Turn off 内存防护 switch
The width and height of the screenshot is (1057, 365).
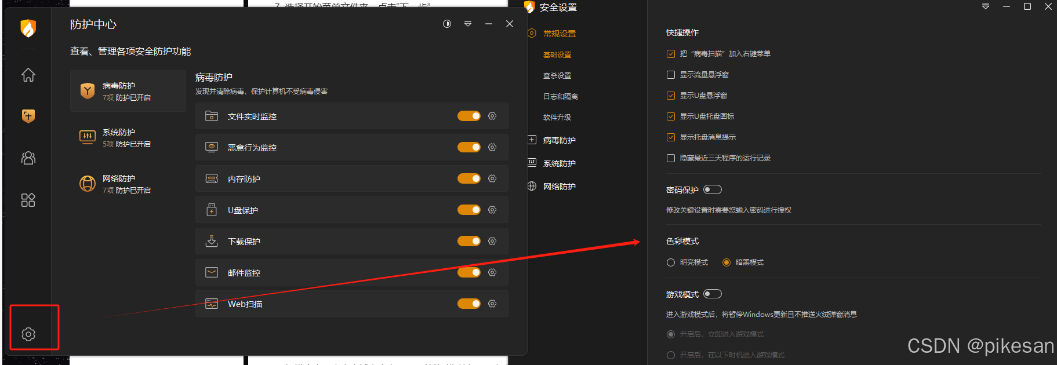pos(469,178)
